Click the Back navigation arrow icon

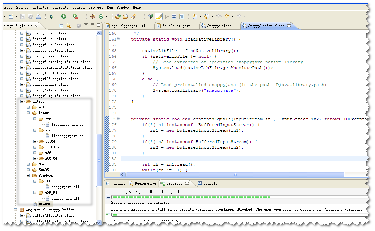[x=227, y=16]
